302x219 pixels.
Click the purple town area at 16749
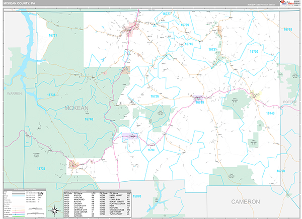click(x=198, y=98)
